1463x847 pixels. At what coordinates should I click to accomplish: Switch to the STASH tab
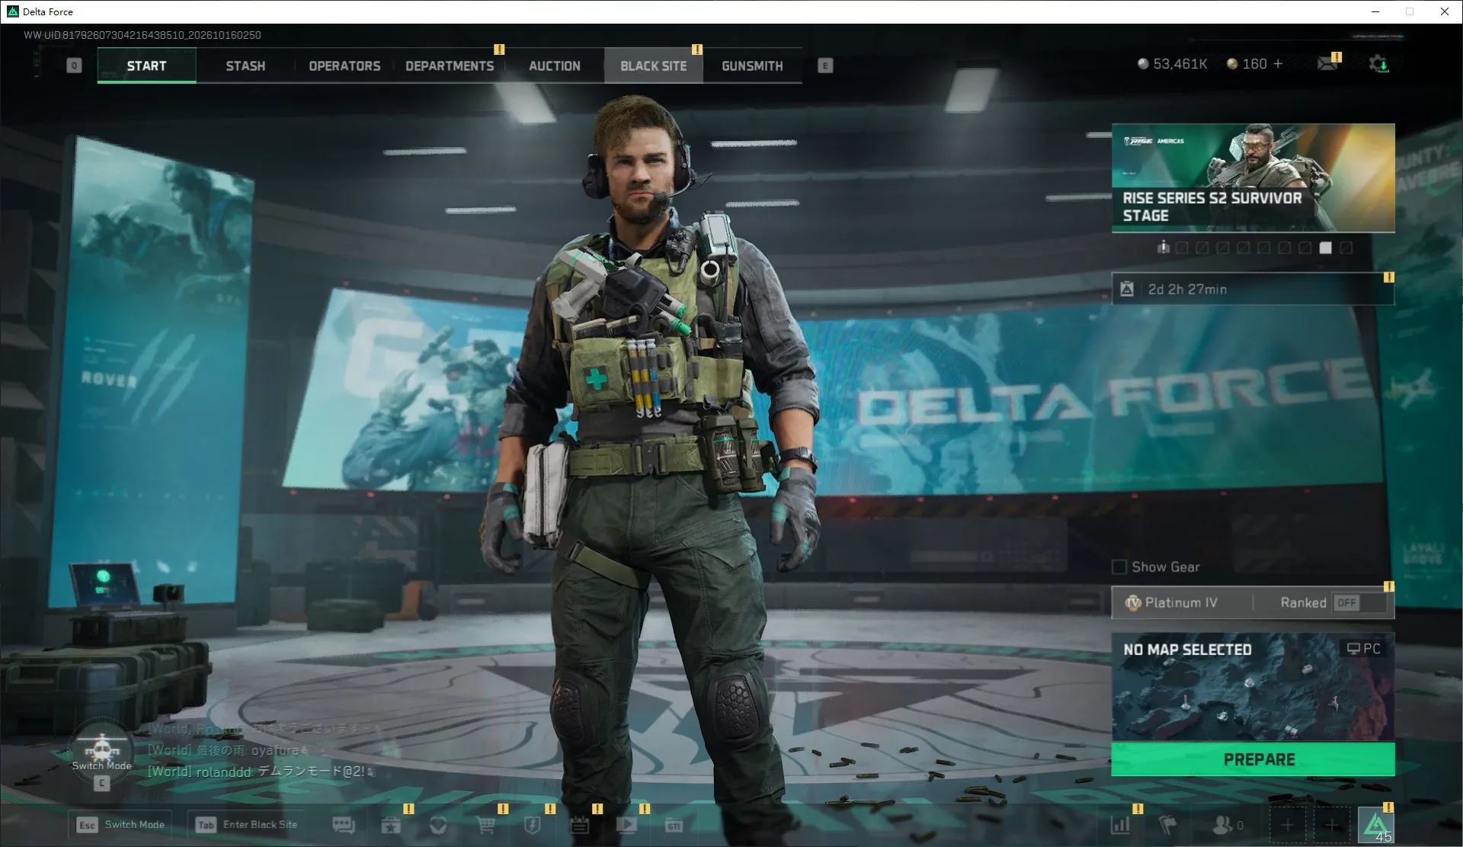(x=245, y=66)
